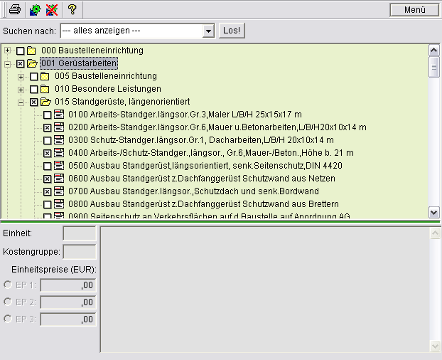This screenshot has height=360, width=442.
Task: Uncheck the 0400 Arbeits-/Schutz-Standger. checkbox
Action: click(48, 153)
